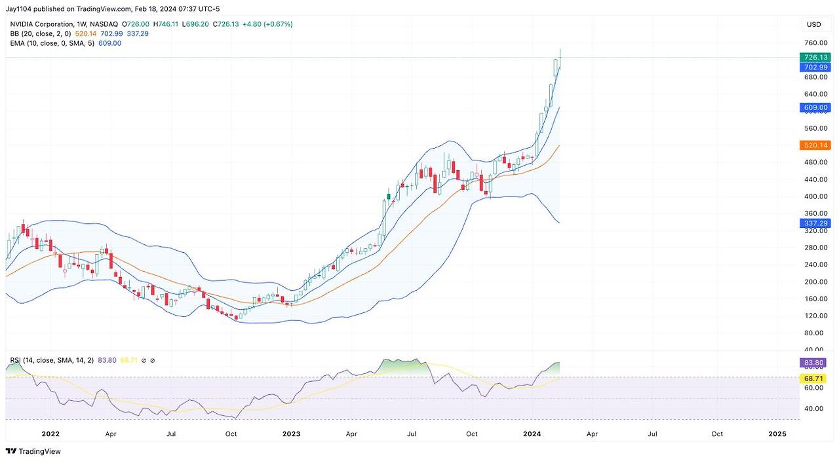Click the yellow 68.71 RSI axis tag
The image size is (839, 461).
tap(813, 378)
